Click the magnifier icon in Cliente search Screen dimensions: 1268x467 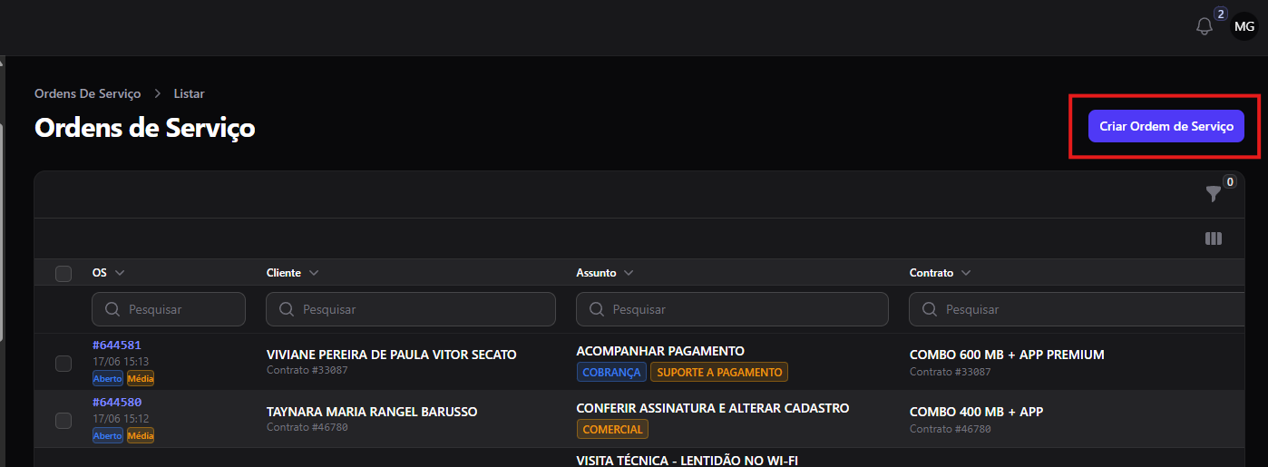point(287,309)
